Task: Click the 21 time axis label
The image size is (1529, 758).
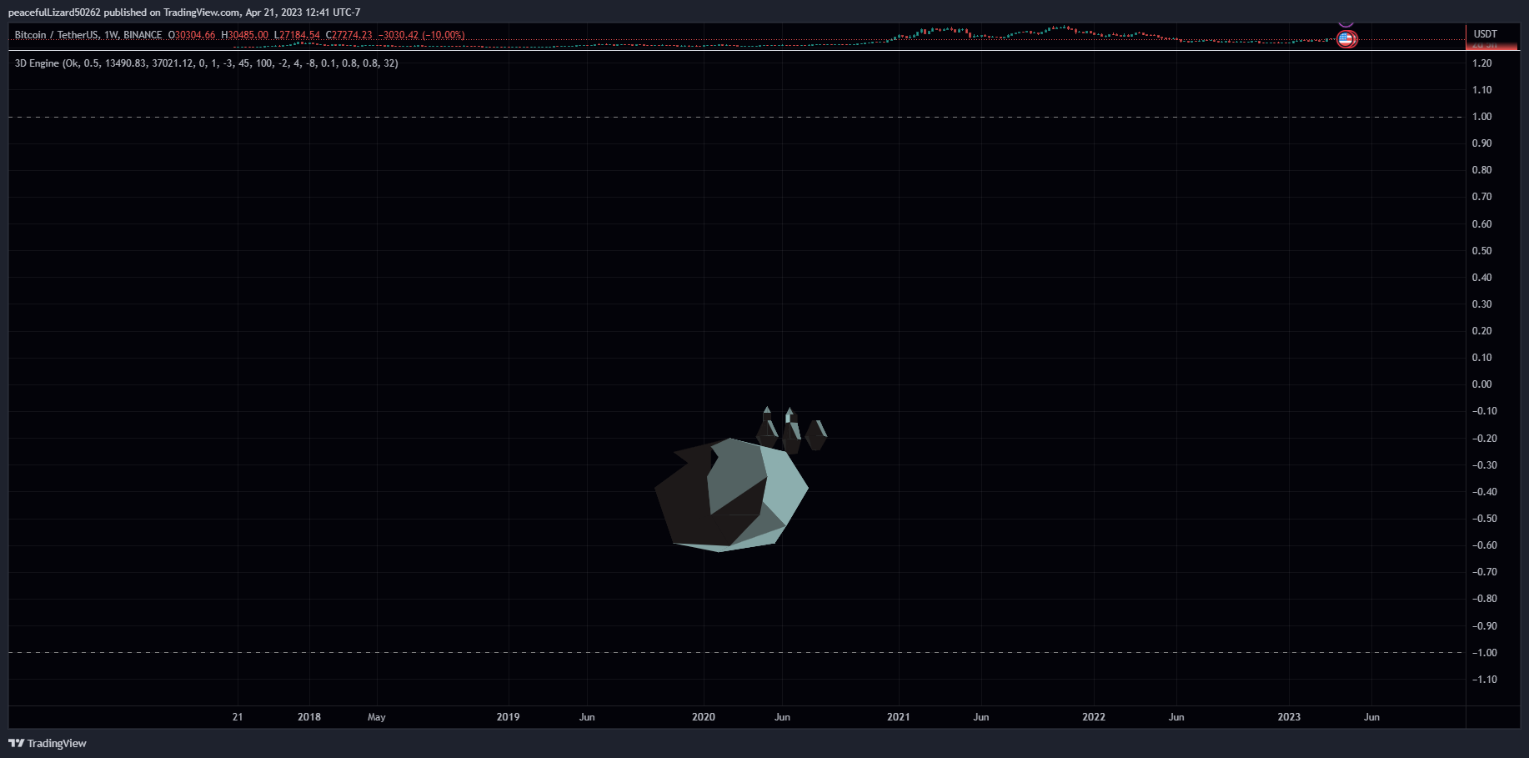Action: (x=238, y=717)
